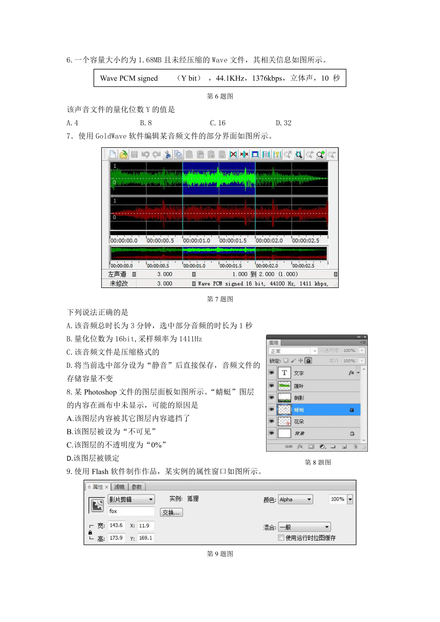The height and width of the screenshot is (622, 440).
Task: Click the Save disk icon in GoldWave
Action: pos(134,154)
